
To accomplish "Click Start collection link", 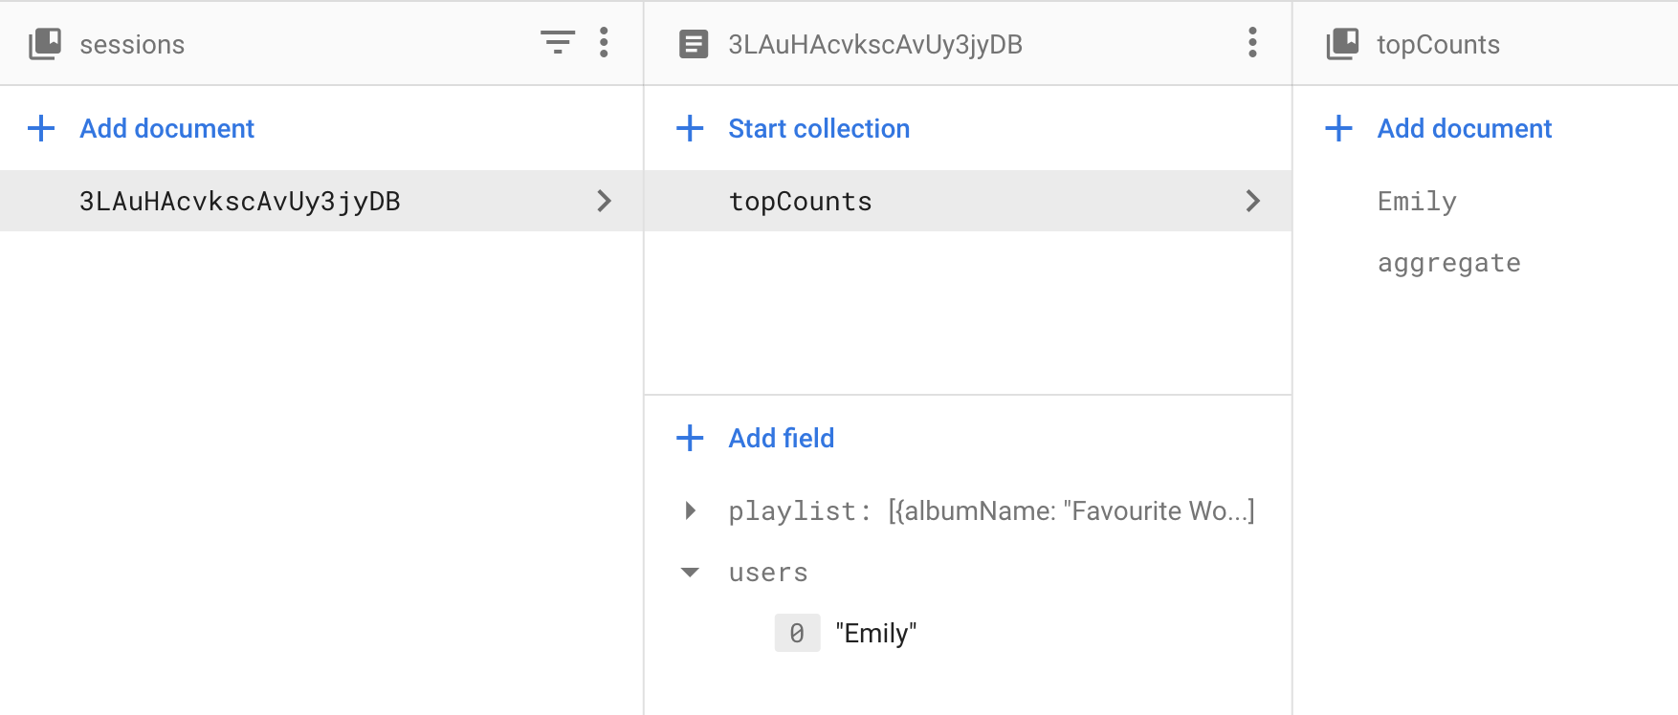I will (x=819, y=128).
